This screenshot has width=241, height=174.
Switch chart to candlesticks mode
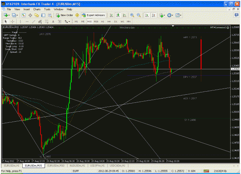tap(118, 15)
